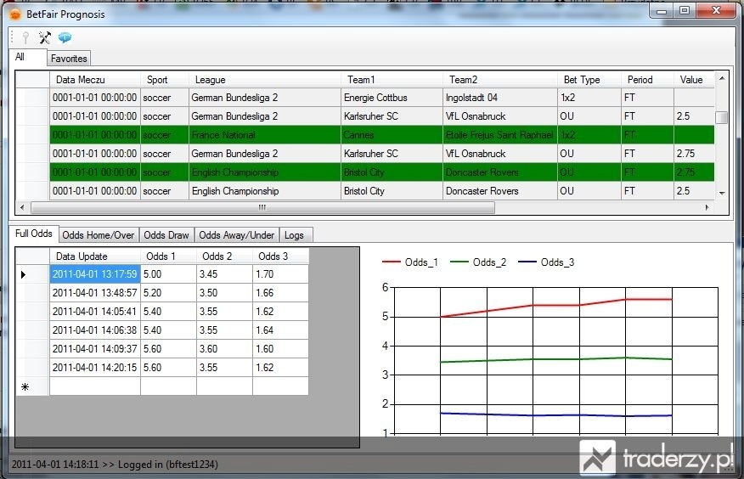Screen dimensions: 744x479
Task: Click the Odds_2 legend entry
Action: point(478,262)
